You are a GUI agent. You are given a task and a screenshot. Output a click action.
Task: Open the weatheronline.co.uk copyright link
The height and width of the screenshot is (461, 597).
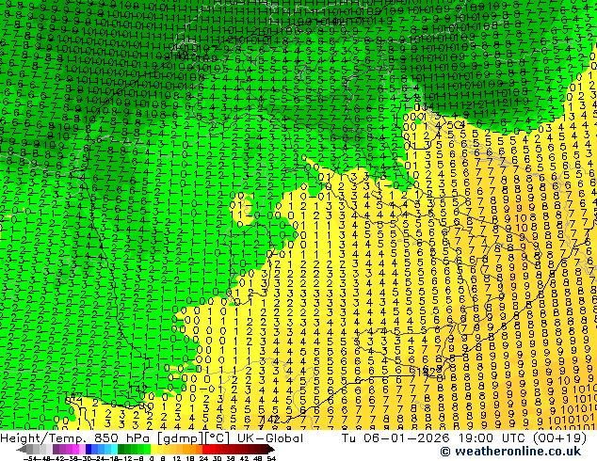click(510, 452)
